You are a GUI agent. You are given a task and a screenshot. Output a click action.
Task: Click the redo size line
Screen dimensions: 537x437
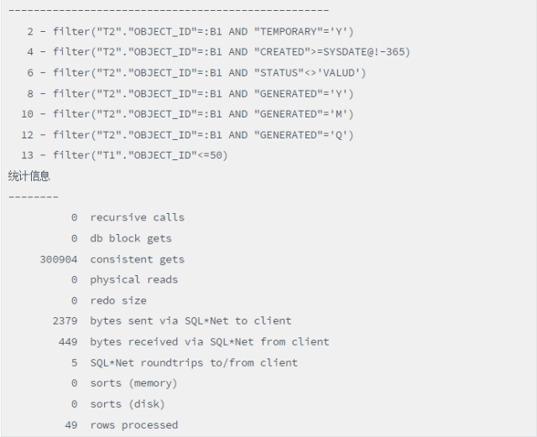pyautogui.click(x=118, y=300)
